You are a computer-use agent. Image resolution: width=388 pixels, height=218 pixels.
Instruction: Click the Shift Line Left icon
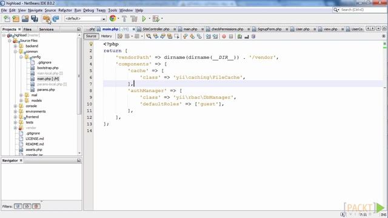[x=208, y=36]
